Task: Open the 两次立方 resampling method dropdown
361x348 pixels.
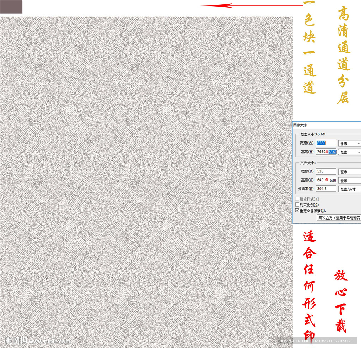Action: 339,218
